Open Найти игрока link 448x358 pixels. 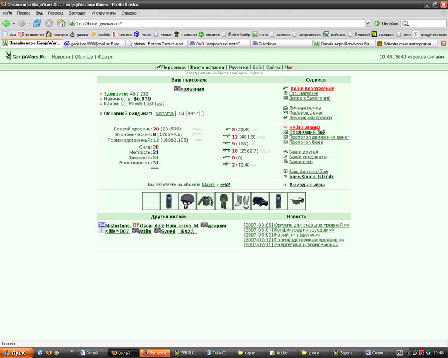pyautogui.click(x=305, y=128)
